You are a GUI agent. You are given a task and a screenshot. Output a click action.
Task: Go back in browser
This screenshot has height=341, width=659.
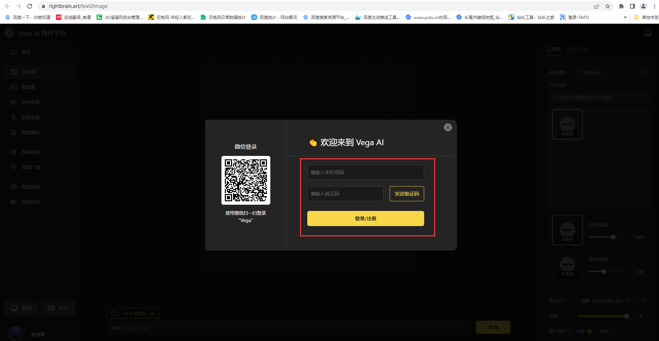(8, 6)
